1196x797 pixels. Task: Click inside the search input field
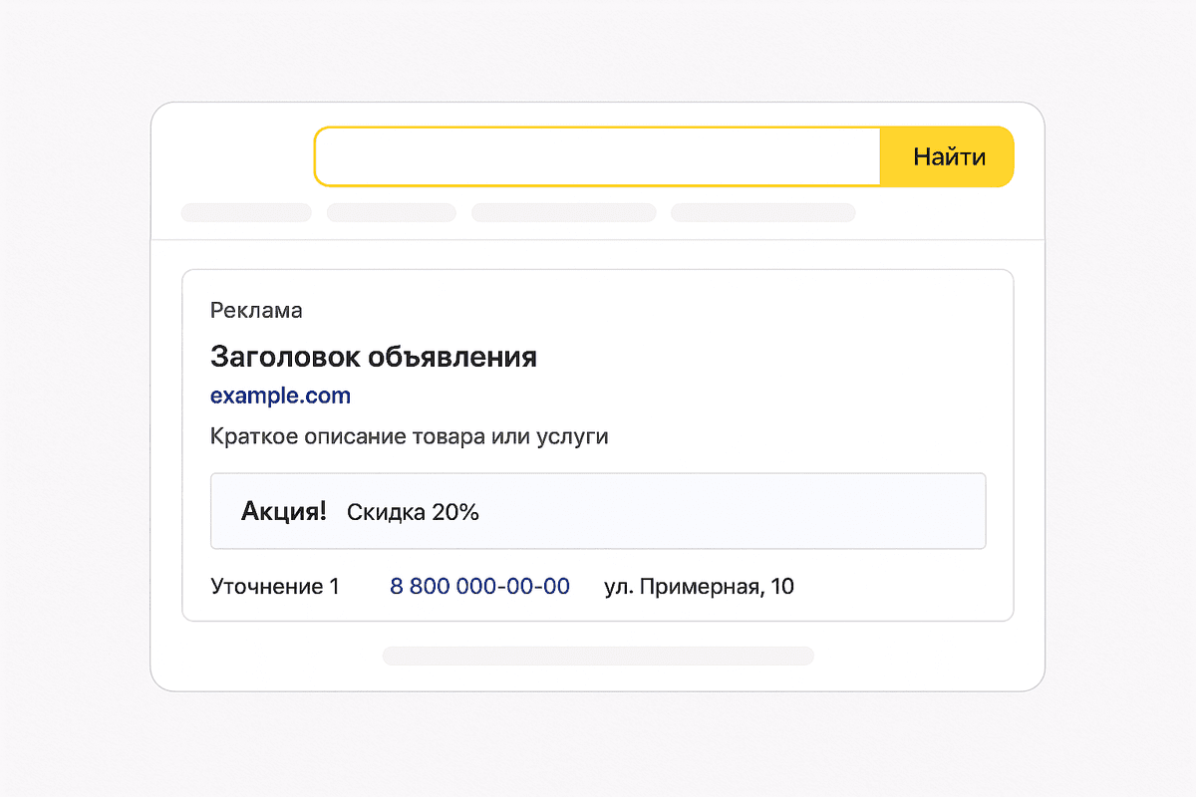click(598, 156)
